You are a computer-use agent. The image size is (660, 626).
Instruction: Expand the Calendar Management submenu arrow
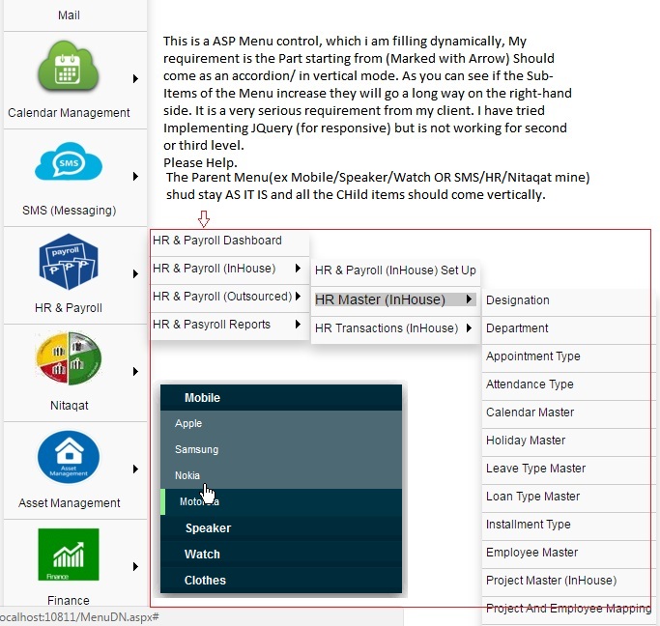(x=135, y=78)
